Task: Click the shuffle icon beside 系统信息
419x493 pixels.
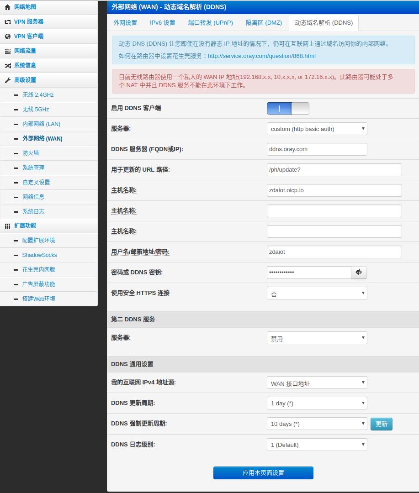Action: click(7, 66)
